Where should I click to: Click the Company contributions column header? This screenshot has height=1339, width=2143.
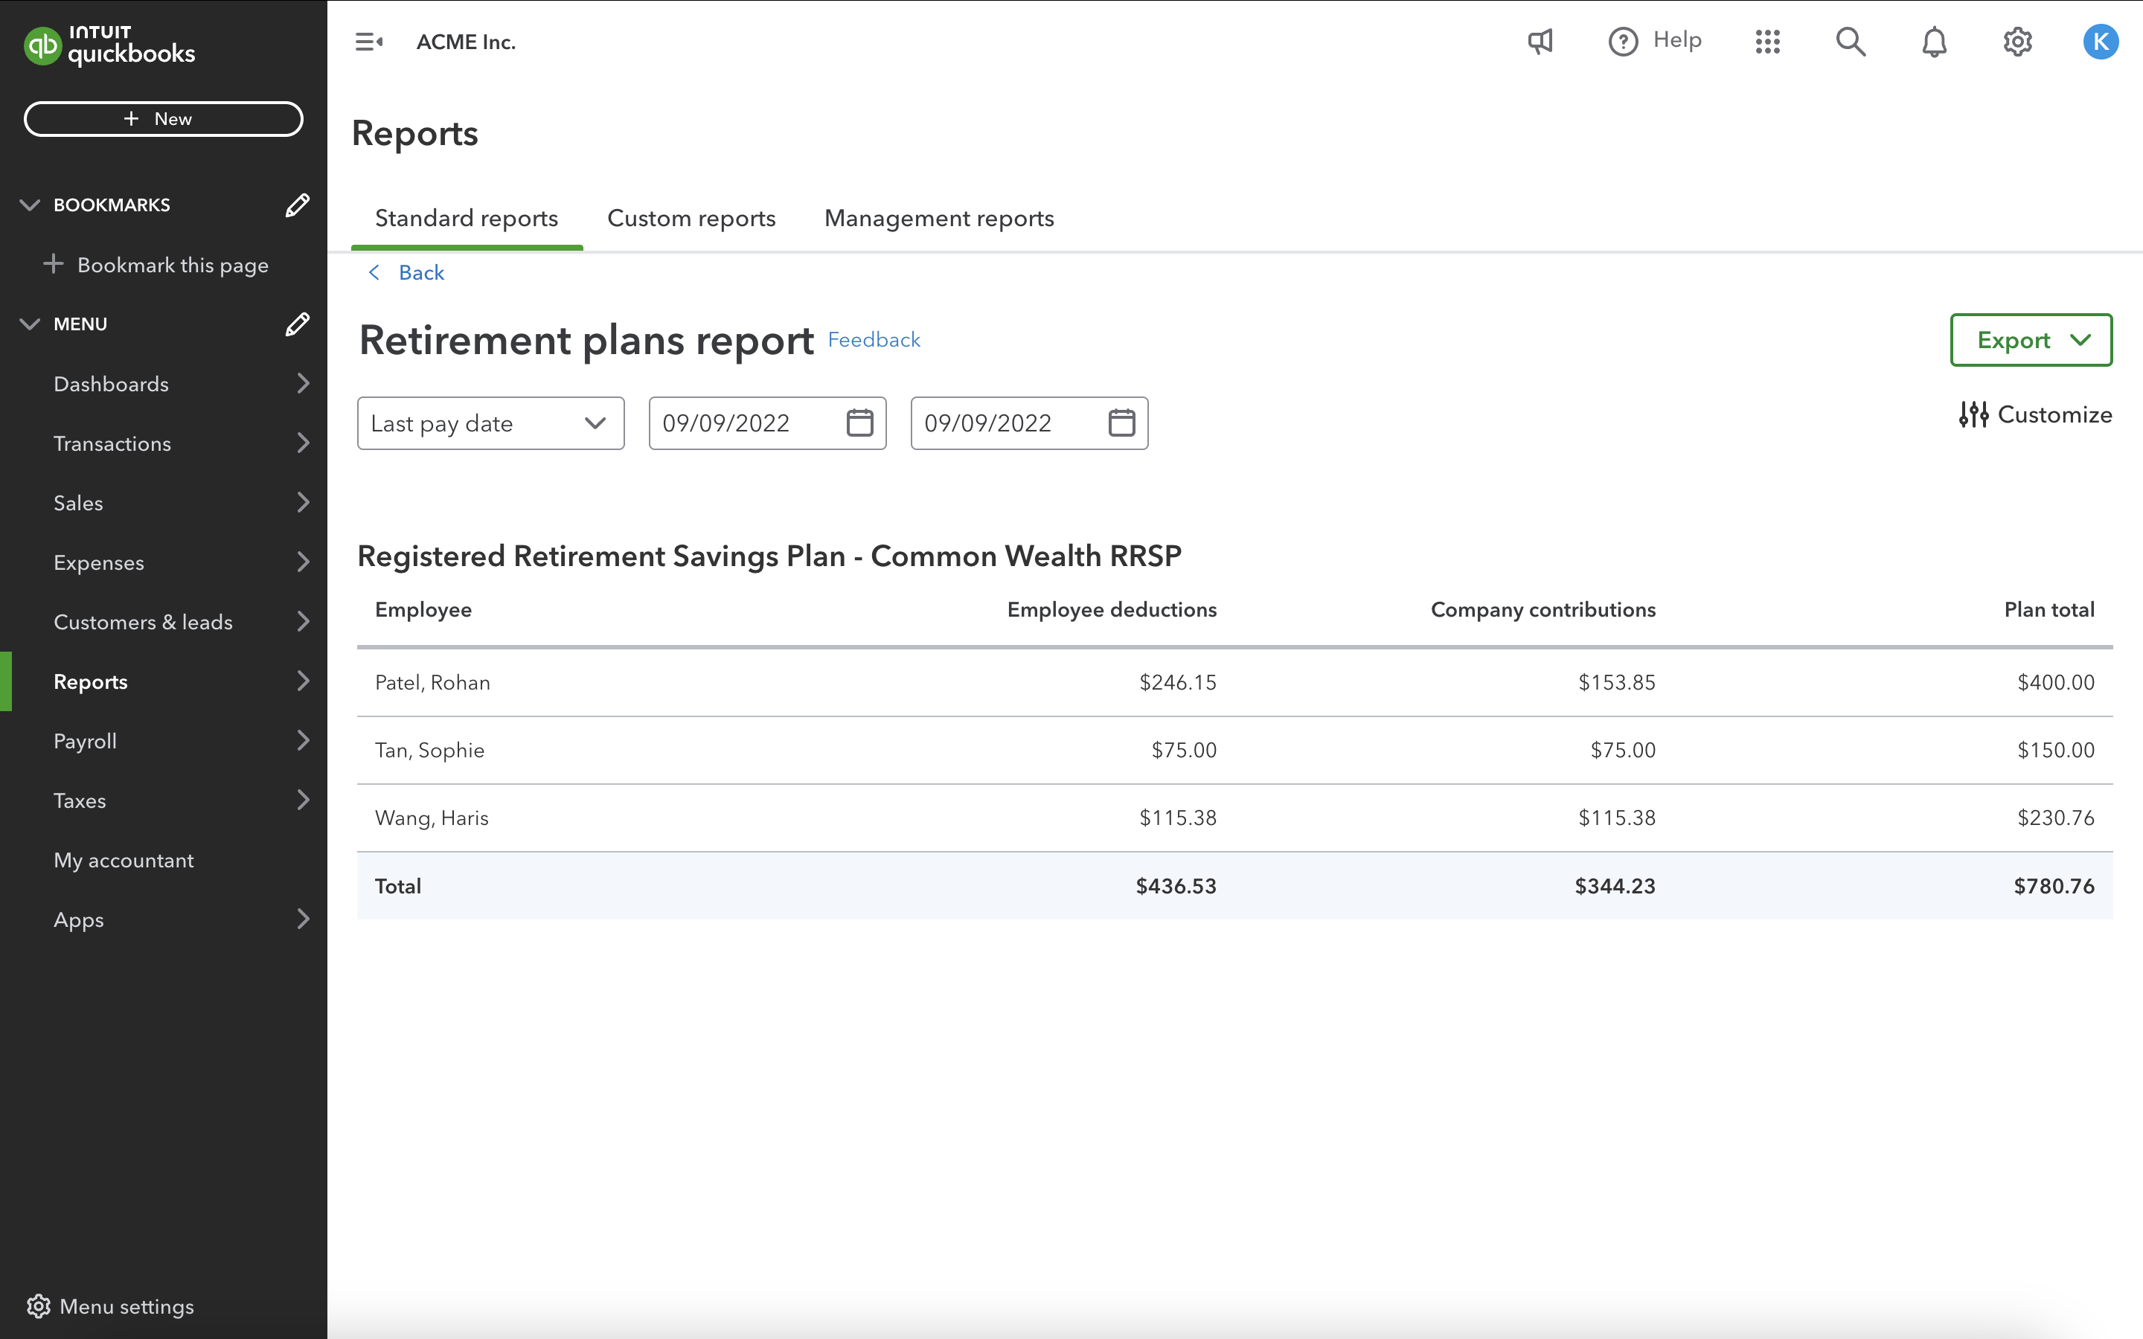(1543, 609)
